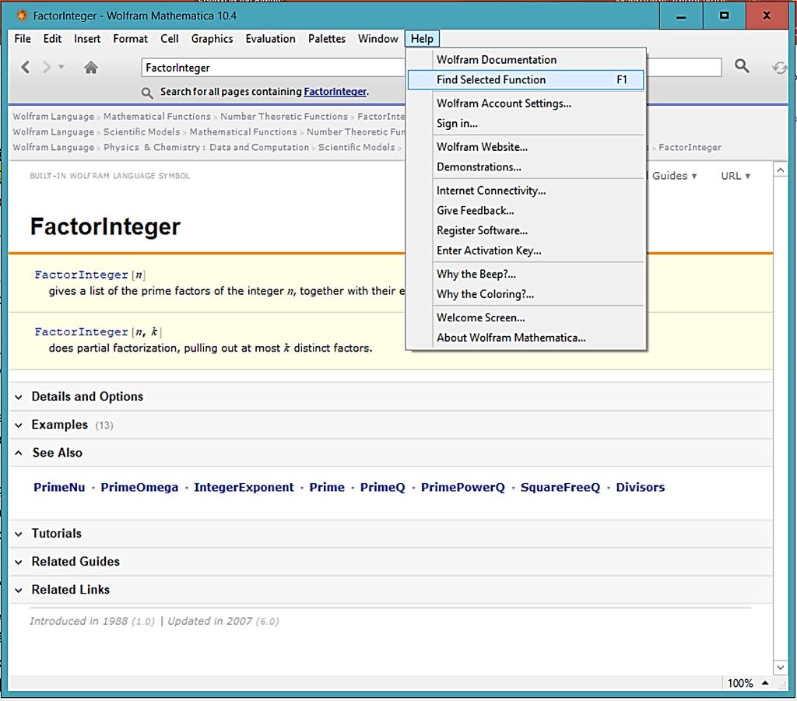
Task: Open the Evaluation menu
Action: (x=270, y=39)
